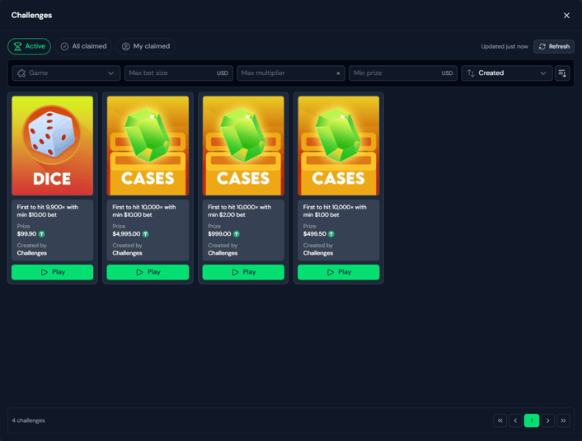Viewport: 582px width, 441px height.
Task: Click the Game dropdown chevron
Action: pos(111,73)
